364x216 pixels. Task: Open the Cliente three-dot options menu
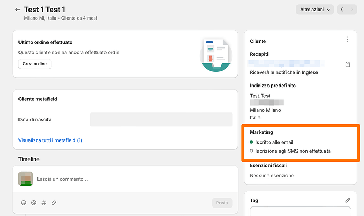click(347, 40)
